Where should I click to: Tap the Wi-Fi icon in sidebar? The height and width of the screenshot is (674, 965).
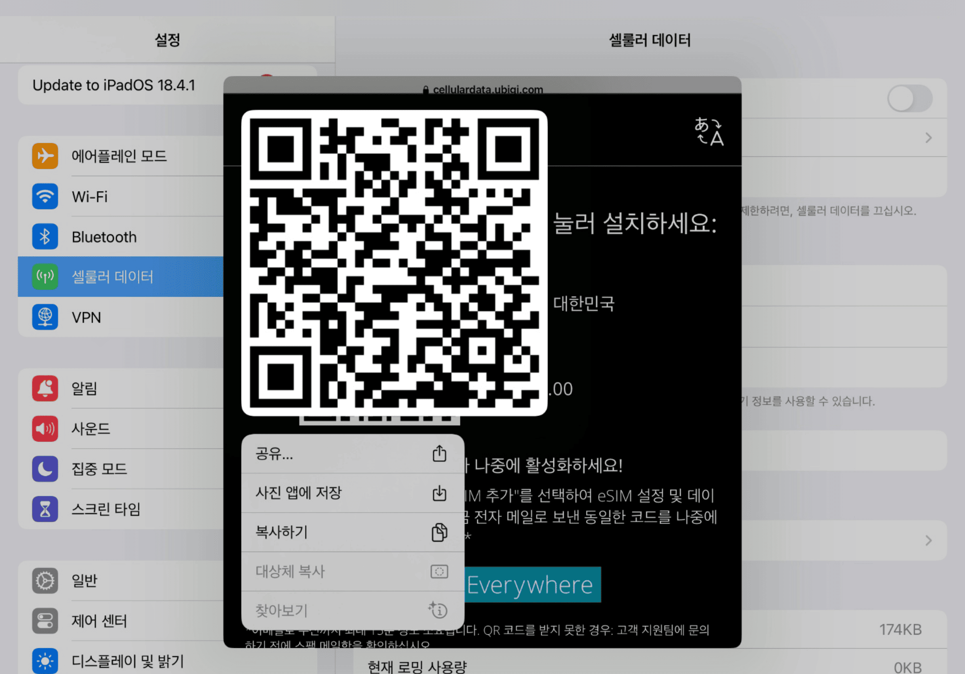click(x=45, y=196)
